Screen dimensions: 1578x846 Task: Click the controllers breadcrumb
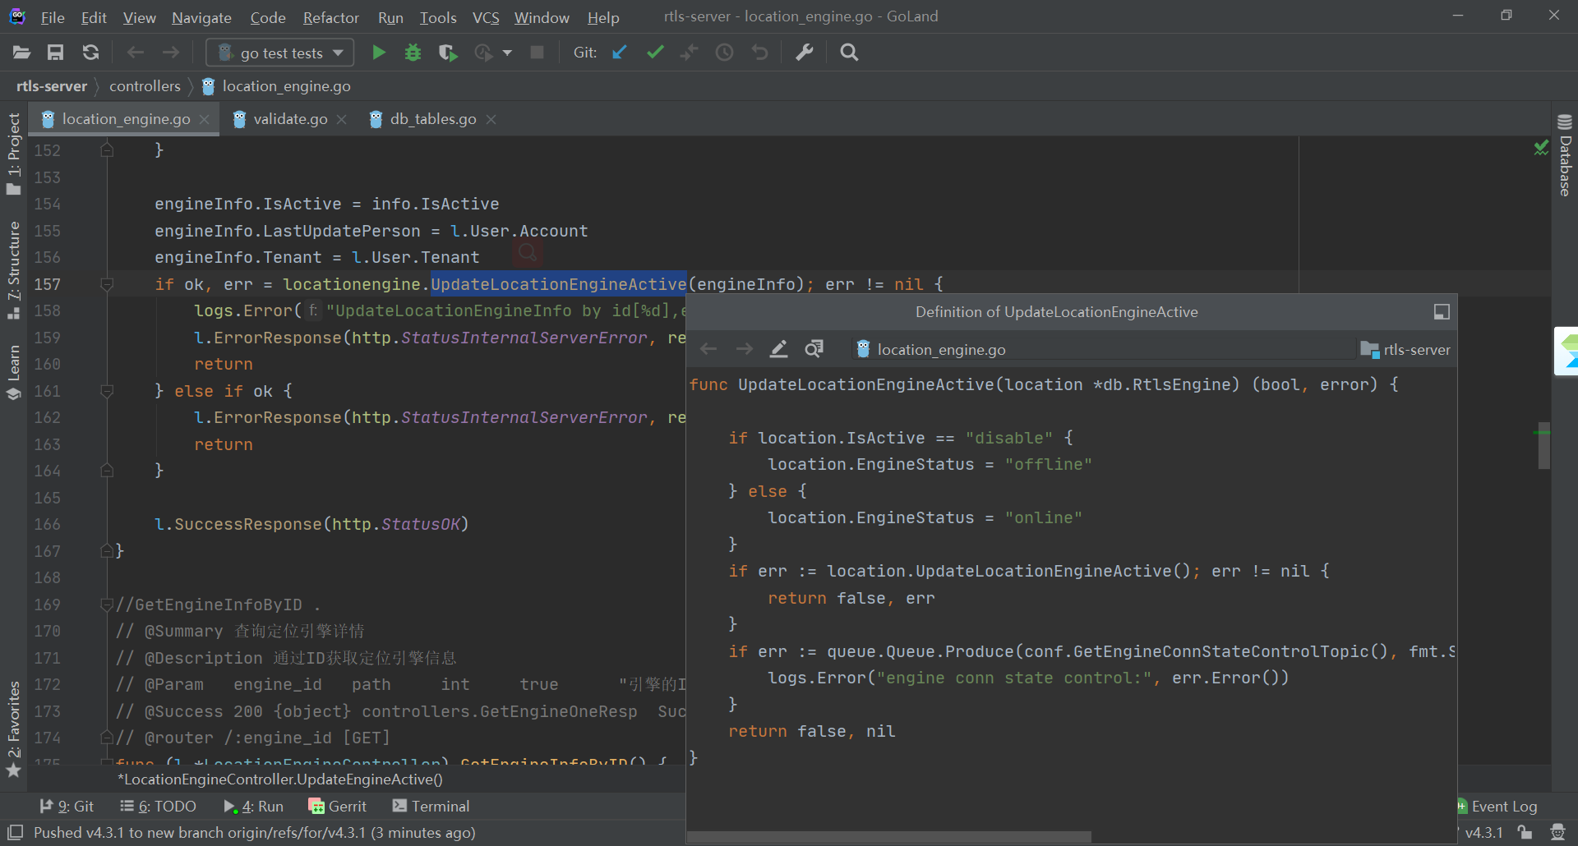click(x=145, y=86)
